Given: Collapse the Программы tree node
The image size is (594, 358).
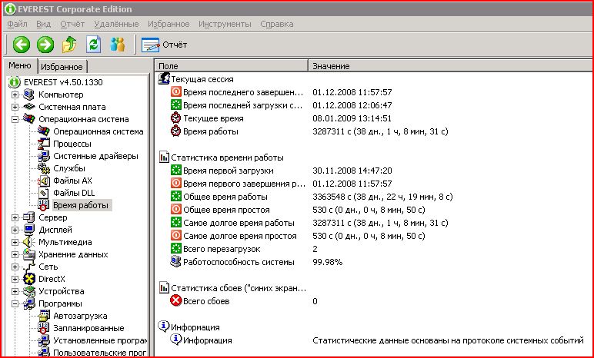Looking at the screenshot, I should [x=15, y=303].
